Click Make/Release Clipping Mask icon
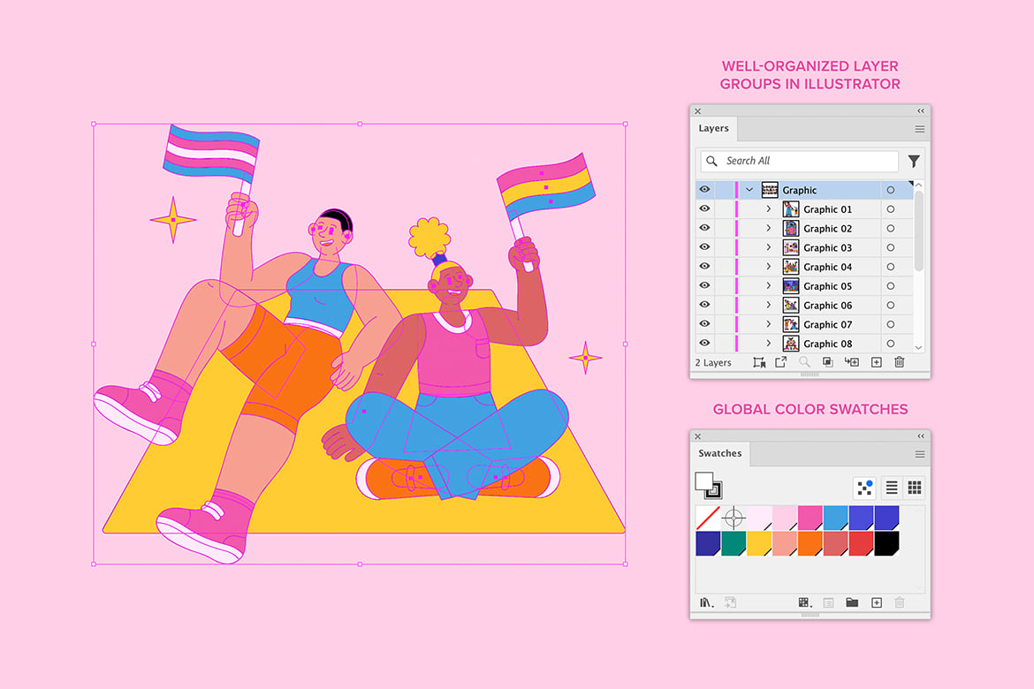 828,362
